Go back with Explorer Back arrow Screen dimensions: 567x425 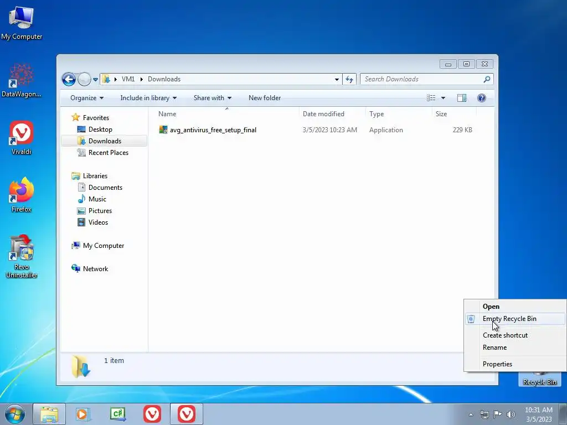tap(69, 79)
